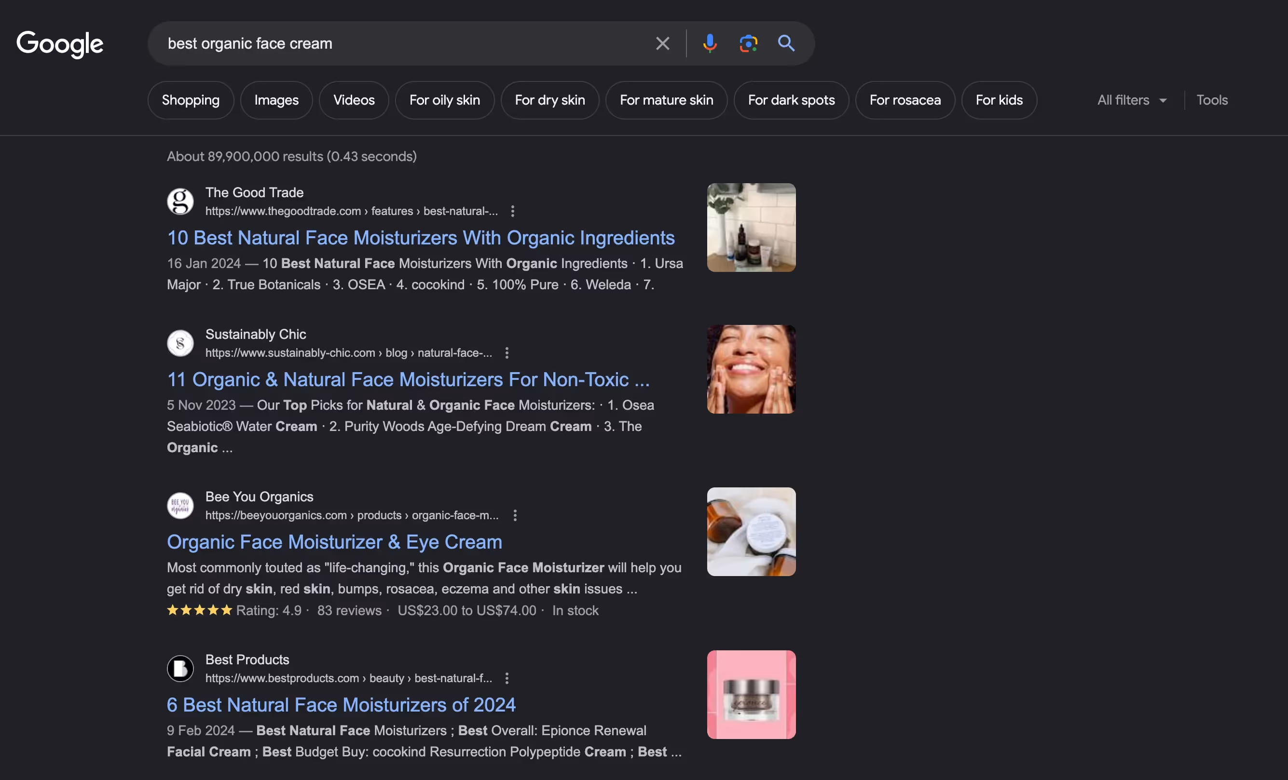Click the microphone voice search icon
The height and width of the screenshot is (780, 1288).
709,43
